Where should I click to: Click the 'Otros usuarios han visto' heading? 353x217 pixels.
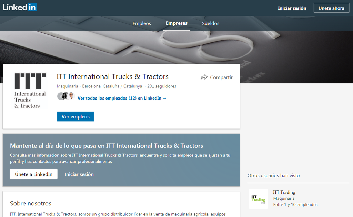point(273,175)
